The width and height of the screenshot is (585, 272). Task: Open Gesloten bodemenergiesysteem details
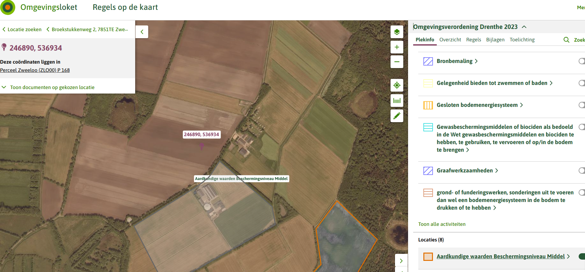[x=480, y=105]
